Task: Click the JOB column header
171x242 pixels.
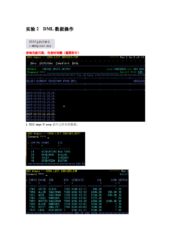Action: (51, 180)
